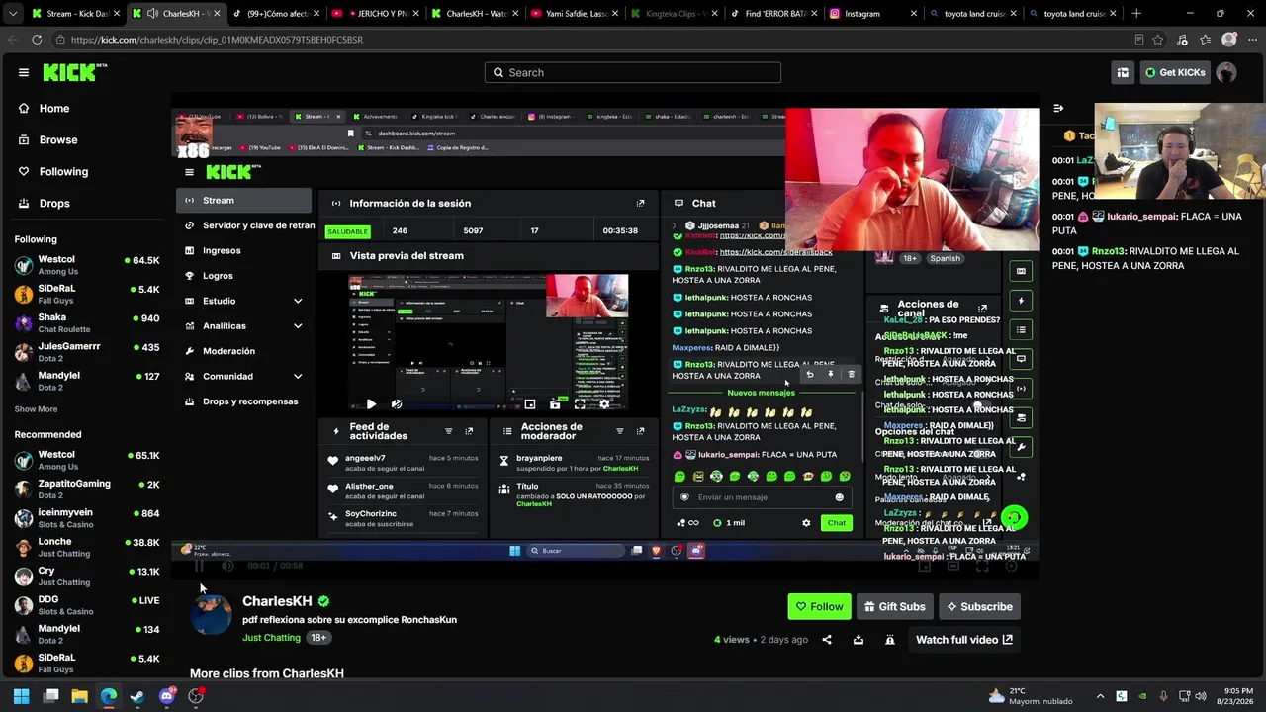Open followed channel SiDeRaL playing Fall Guys

[86, 294]
